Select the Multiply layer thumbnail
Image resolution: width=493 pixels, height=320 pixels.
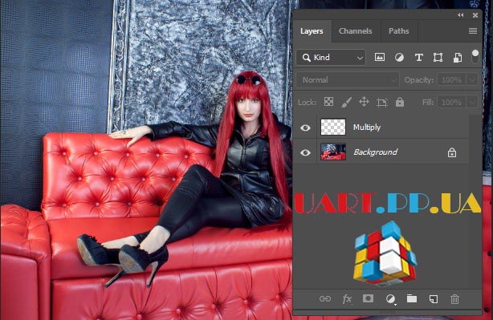(x=333, y=127)
